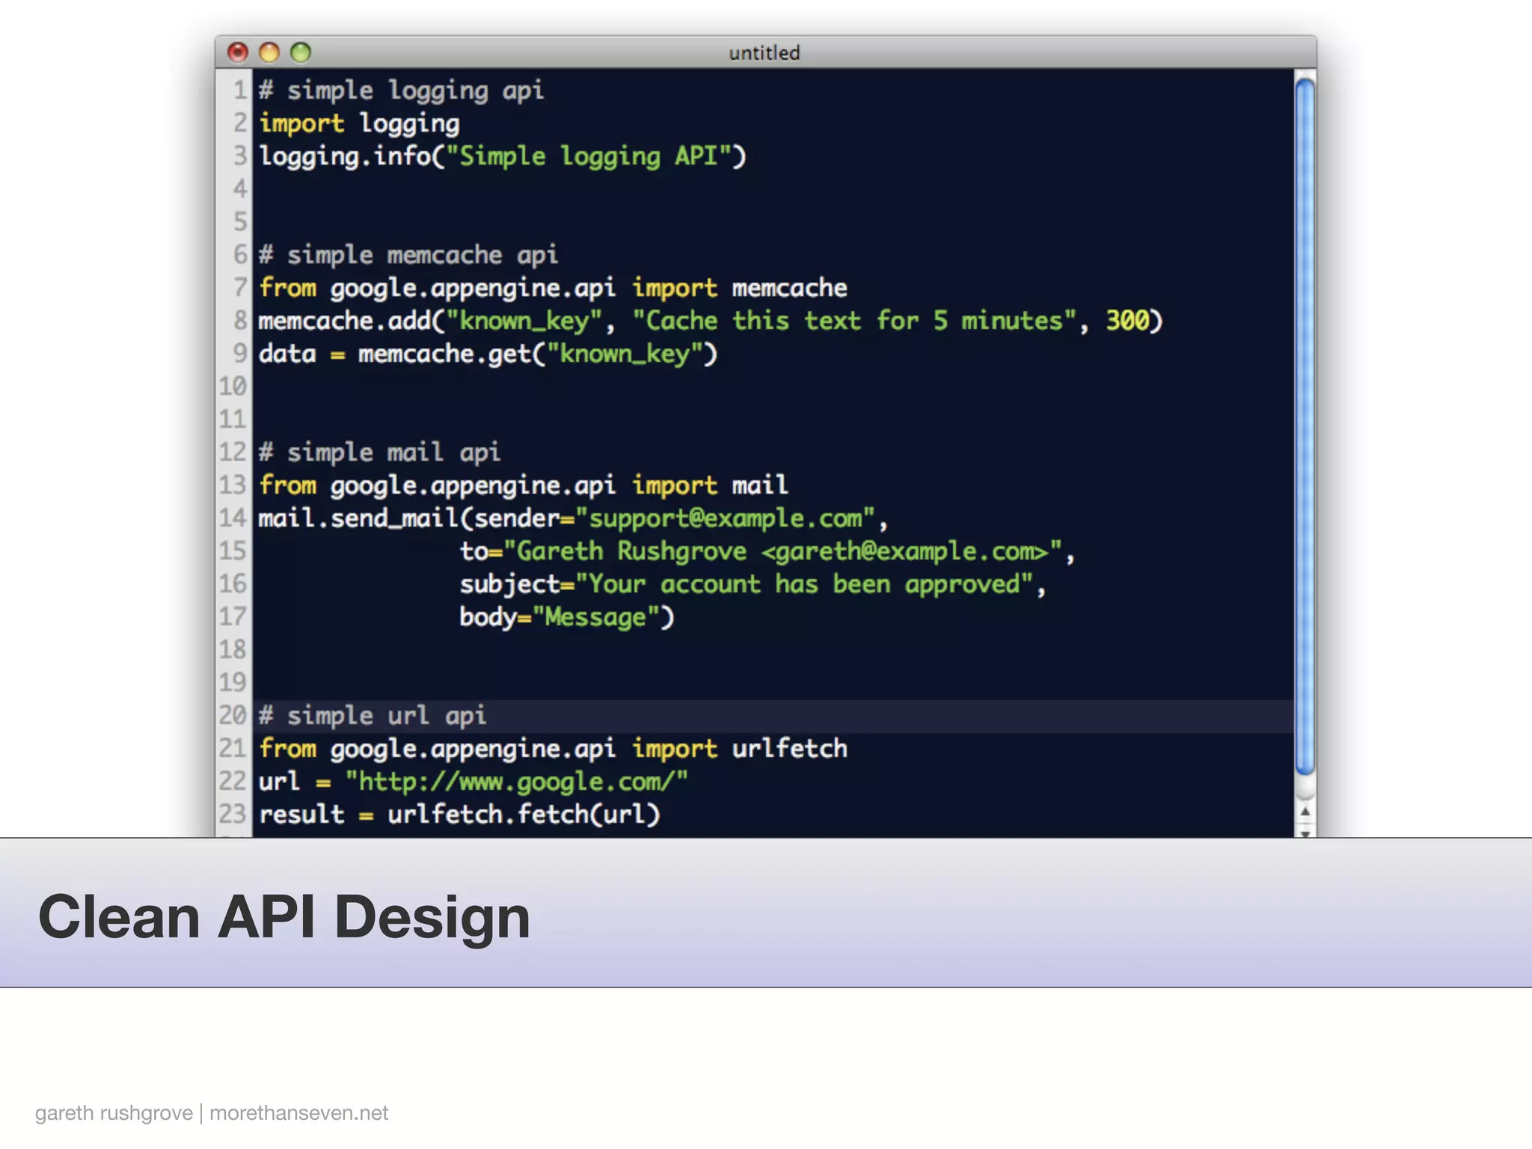Viewport: 1532px width, 1149px height.
Task: Click the 'untitled' window title
Action: tap(765, 52)
